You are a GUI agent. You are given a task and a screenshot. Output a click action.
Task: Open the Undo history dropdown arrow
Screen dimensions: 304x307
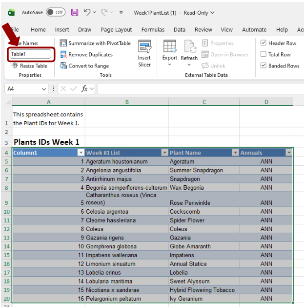(x=95, y=12)
